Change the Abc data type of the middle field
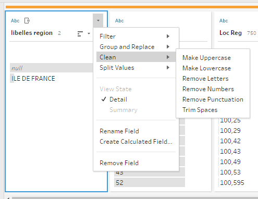 coord(119,21)
